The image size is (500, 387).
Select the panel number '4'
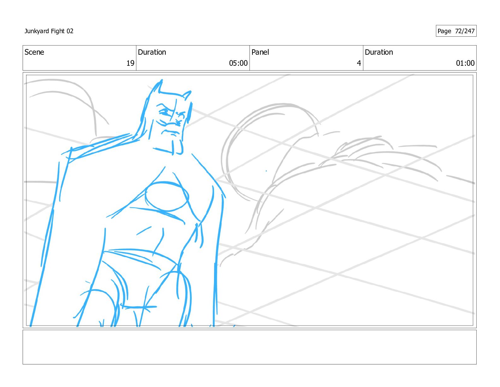(359, 63)
